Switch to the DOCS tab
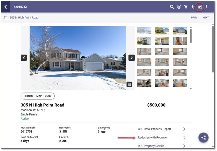Screen dimensions: 217x151 (48, 96)
